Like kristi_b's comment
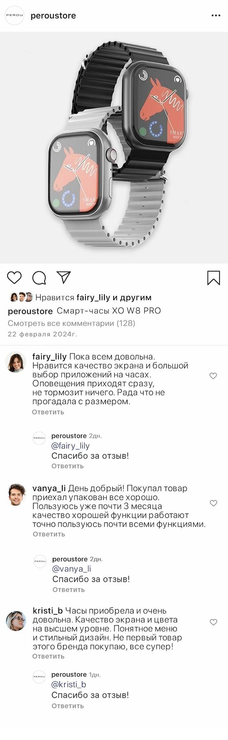Viewport: 228px width, 740px height. (213, 622)
